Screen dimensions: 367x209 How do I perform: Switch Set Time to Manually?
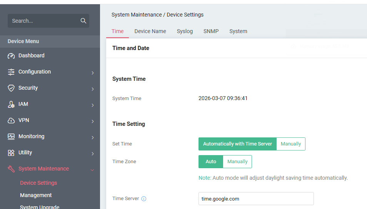[x=291, y=144]
